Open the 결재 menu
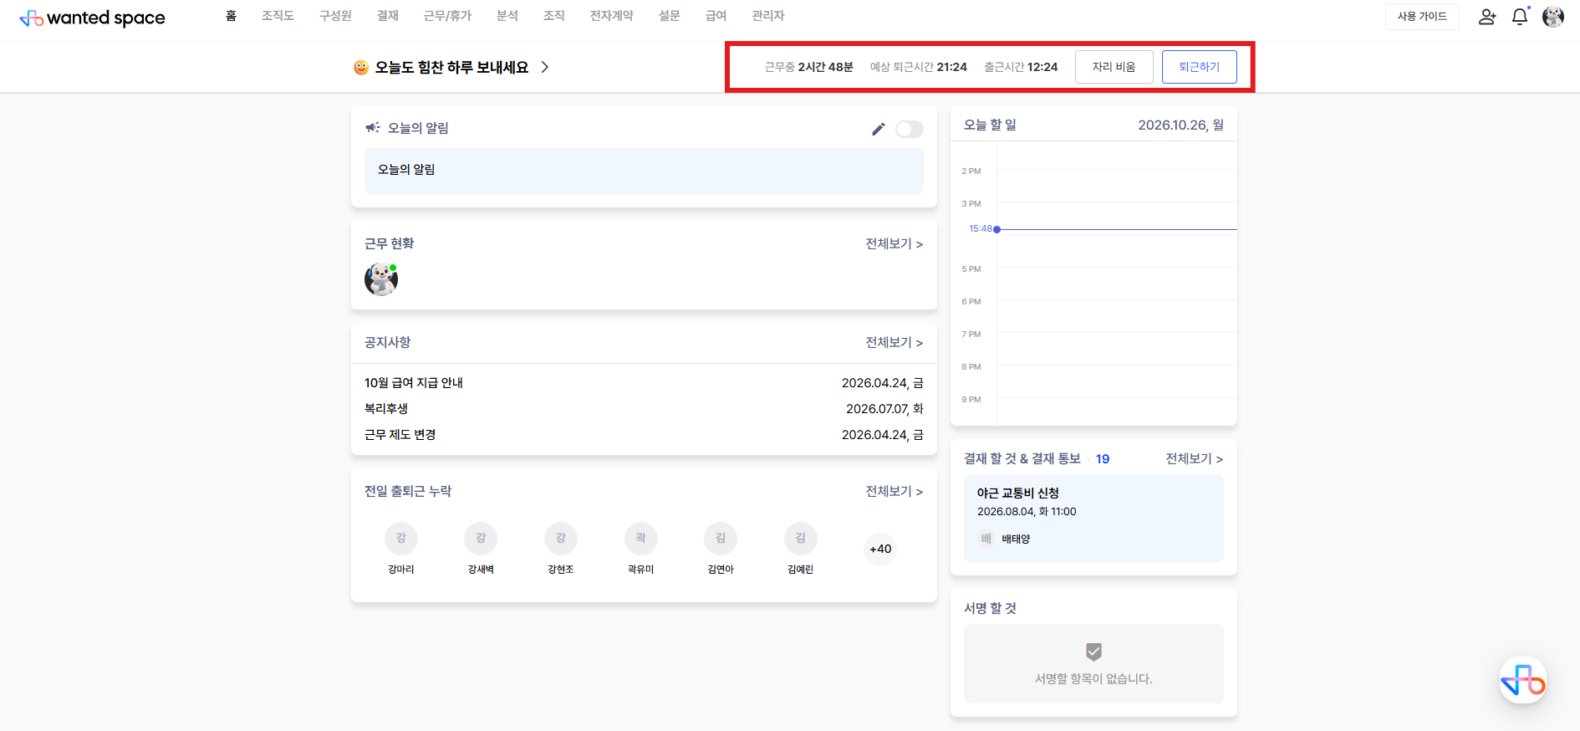This screenshot has width=1580, height=731. [388, 16]
